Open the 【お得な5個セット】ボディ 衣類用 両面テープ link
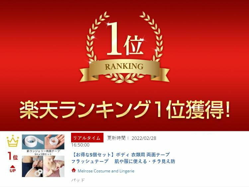This screenshot has height=187, width=249. click(x=121, y=154)
